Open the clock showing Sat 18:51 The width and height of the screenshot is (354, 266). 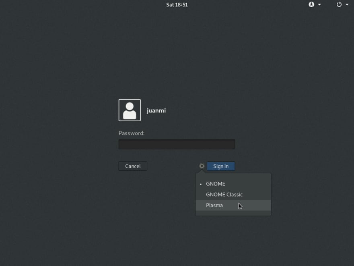click(x=177, y=4)
